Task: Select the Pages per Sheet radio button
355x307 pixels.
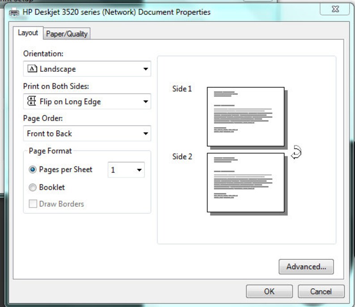Action: coord(33,170)
